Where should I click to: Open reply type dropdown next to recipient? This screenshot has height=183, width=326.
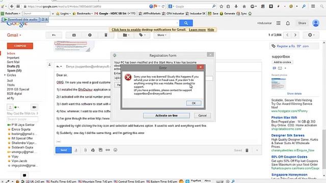[59, 67]
